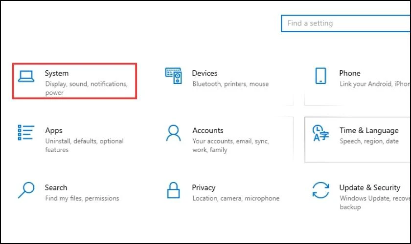
Task: Open the Time & Language title
Action: (x=369, y=130)
